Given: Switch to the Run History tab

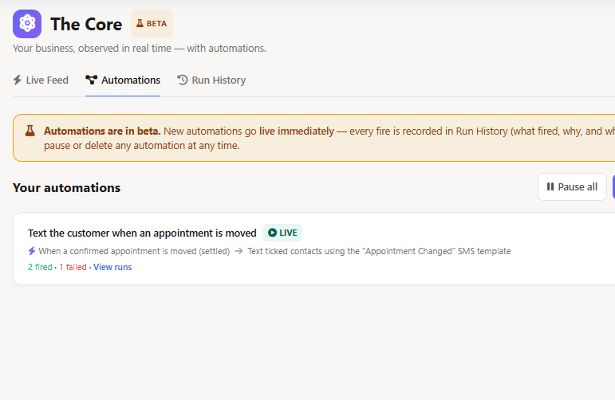Looking at the screenshot, I should coord(211,80).
